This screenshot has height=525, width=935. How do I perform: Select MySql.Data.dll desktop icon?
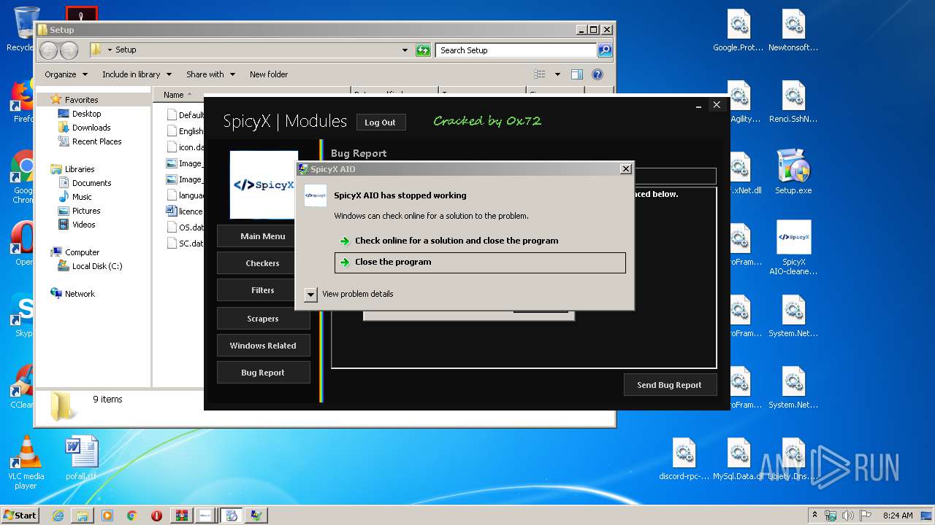[x=739, y=459]
